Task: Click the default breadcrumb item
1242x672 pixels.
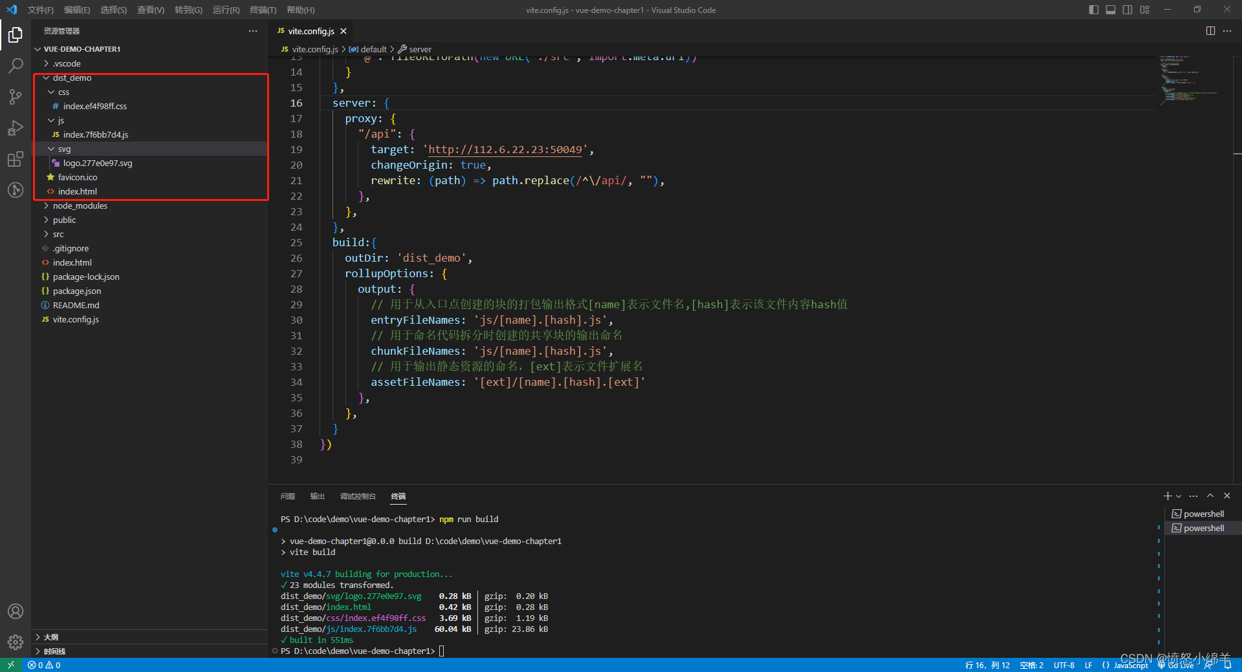Action: click(x=368, y=49)
